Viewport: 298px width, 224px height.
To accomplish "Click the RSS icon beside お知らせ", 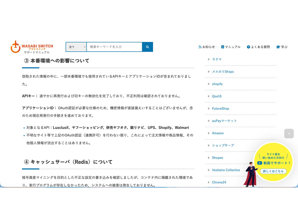I will [200, 47].
